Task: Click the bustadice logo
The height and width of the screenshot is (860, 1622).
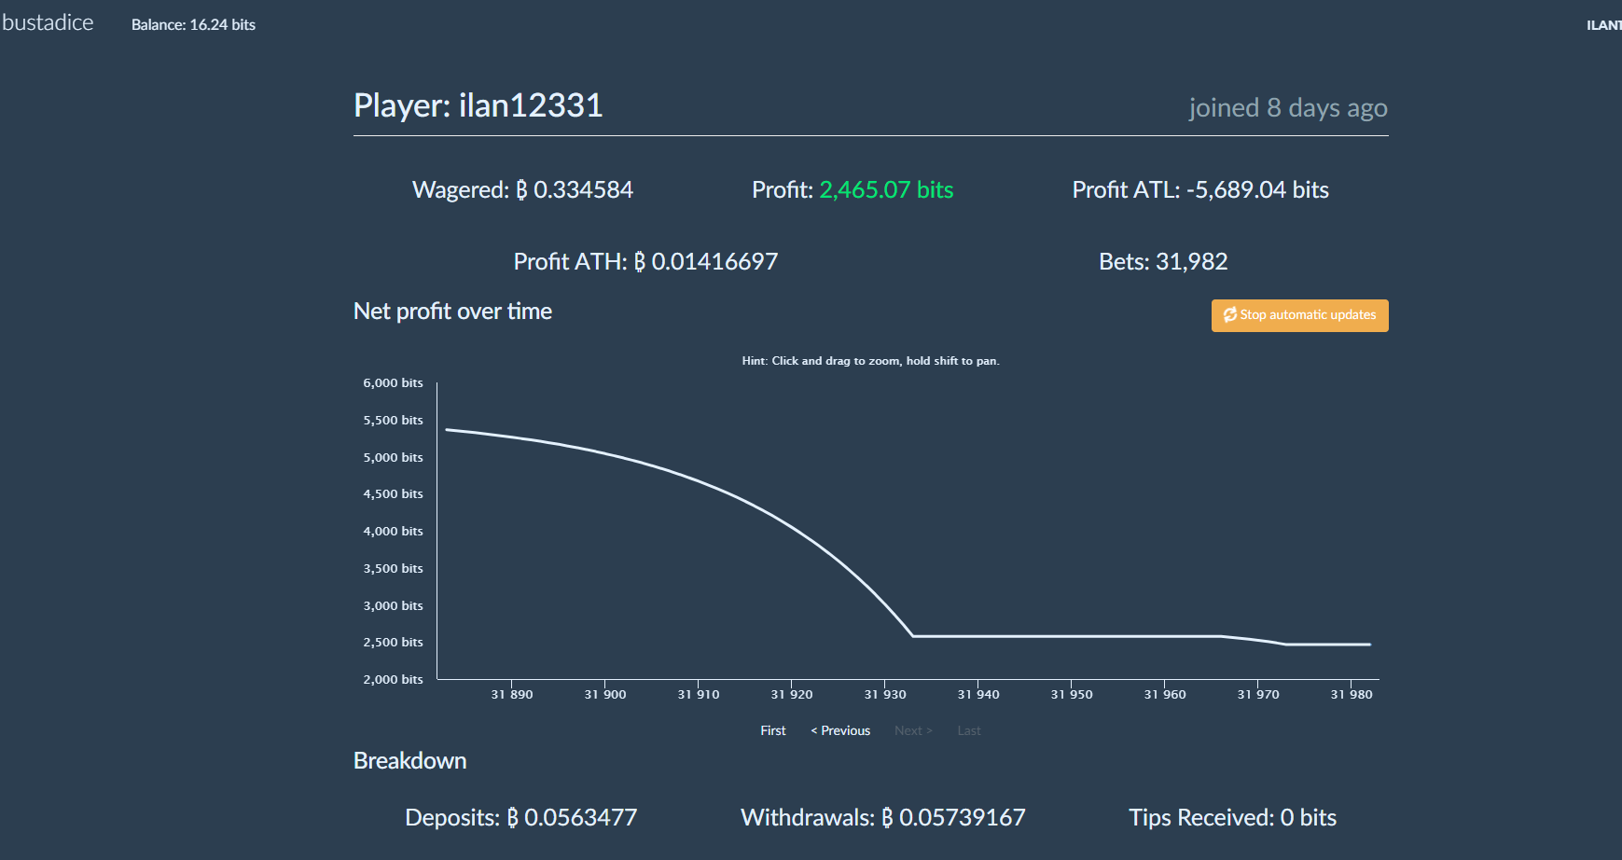Action: (48, 22)
